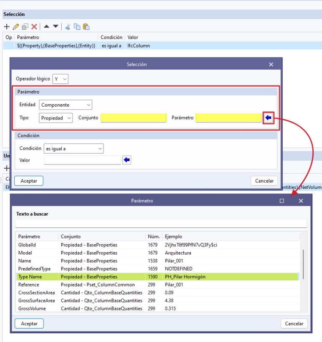Copy the selected rule icon

pyautogui.click(x=77, y=26)
